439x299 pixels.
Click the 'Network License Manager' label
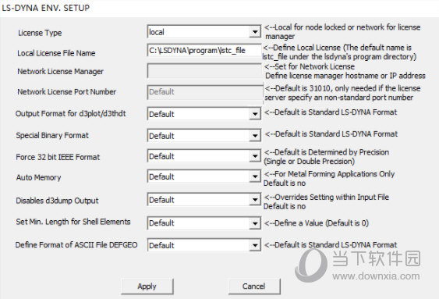tap(61, 72)
